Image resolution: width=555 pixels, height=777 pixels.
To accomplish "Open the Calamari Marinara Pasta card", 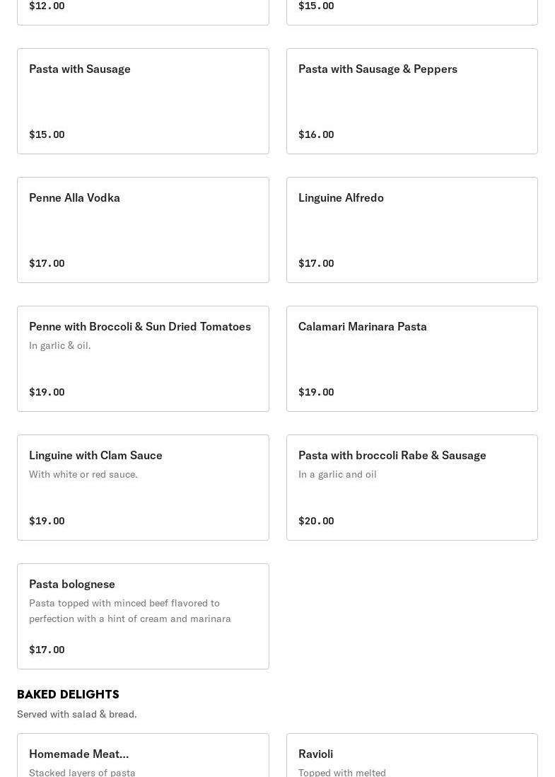I will coord(411,359).
